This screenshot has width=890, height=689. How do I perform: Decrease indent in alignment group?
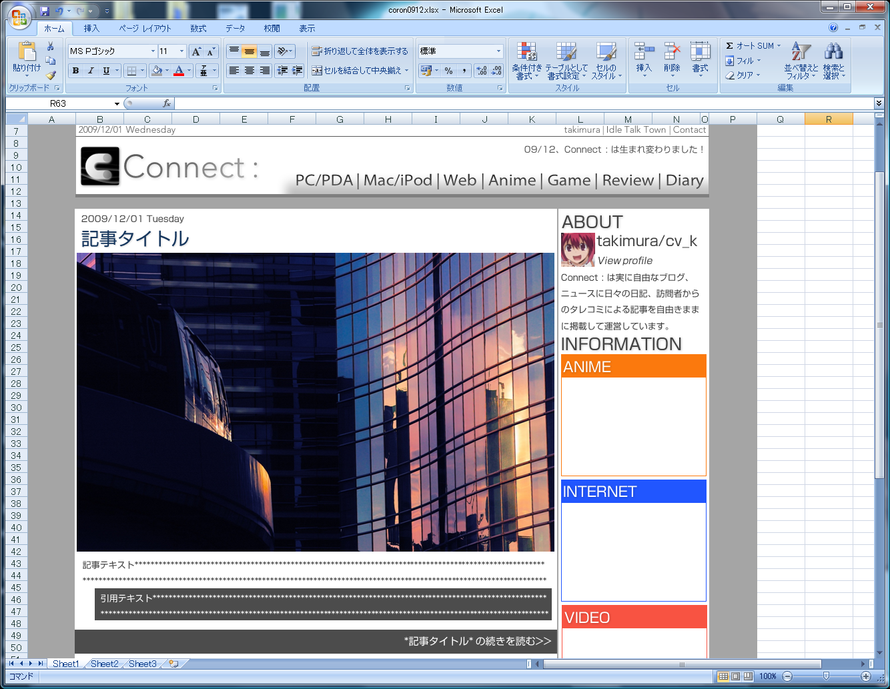click(282, 70)
